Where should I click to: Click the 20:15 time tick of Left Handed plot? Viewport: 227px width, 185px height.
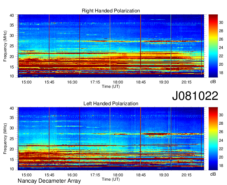point(187,175)
